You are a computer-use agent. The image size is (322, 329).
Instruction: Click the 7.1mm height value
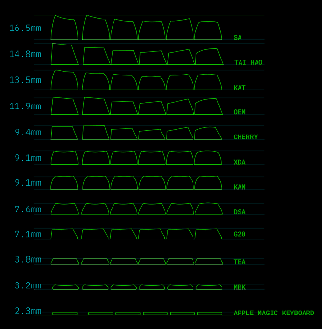point(28,234)
